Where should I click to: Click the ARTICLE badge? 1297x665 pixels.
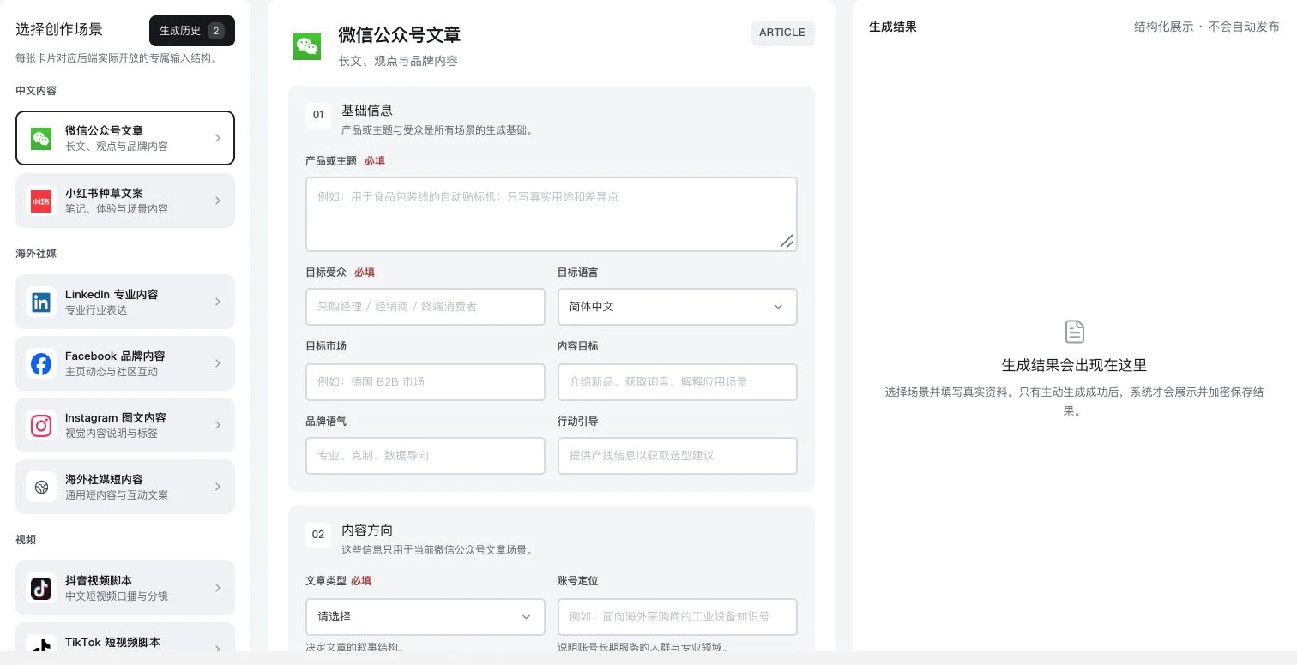click(x=782, y=33)
